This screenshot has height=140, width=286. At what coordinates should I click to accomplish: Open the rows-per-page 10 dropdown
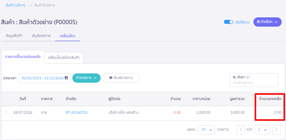pyautogui.click(x=206, y=130)
